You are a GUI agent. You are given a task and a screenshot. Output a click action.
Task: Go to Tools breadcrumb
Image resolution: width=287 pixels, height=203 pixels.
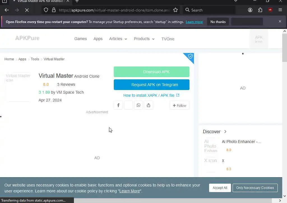coord(35,59)
